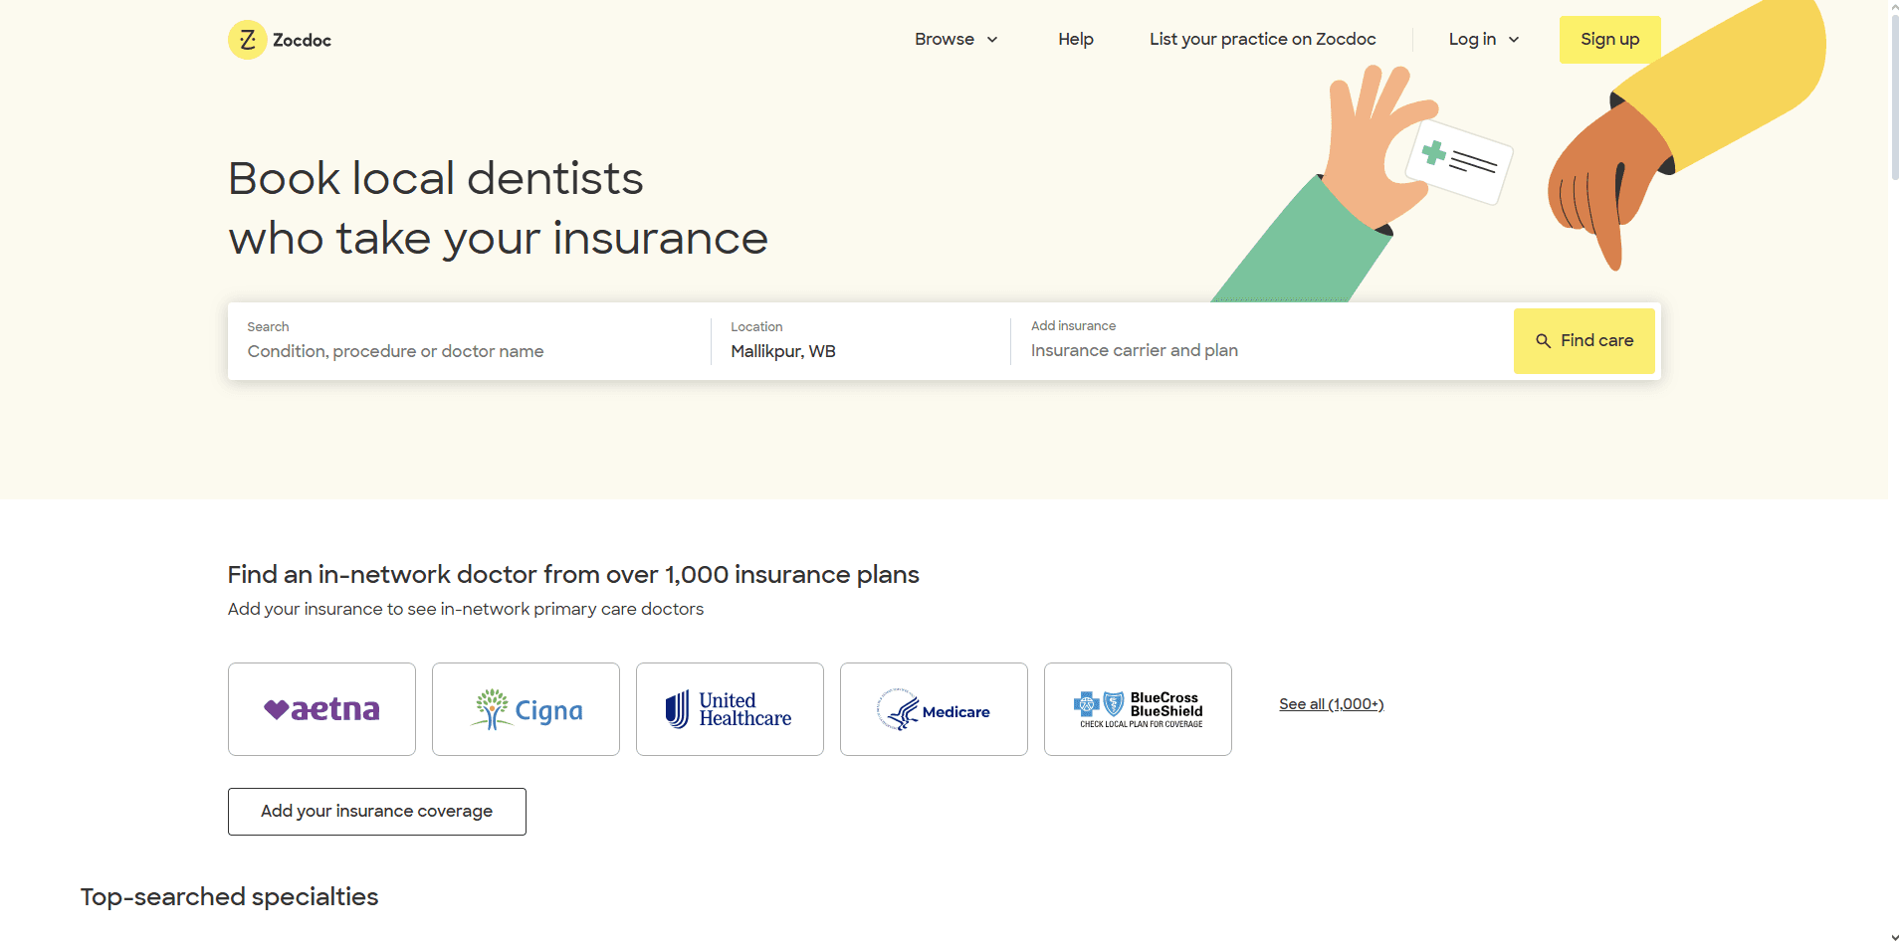Screen dimensions: 1903x945
Task: Focus the condition or doctor name search field
Action: tap(470, 341)
